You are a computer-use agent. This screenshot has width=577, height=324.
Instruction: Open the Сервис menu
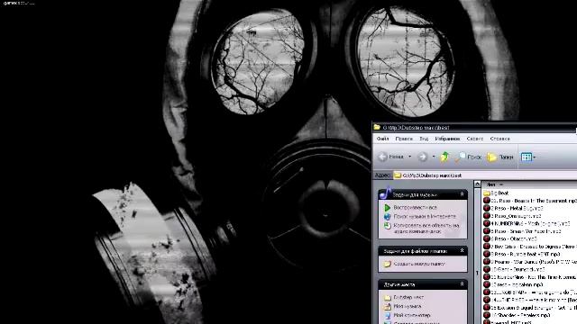pos(475,139)
